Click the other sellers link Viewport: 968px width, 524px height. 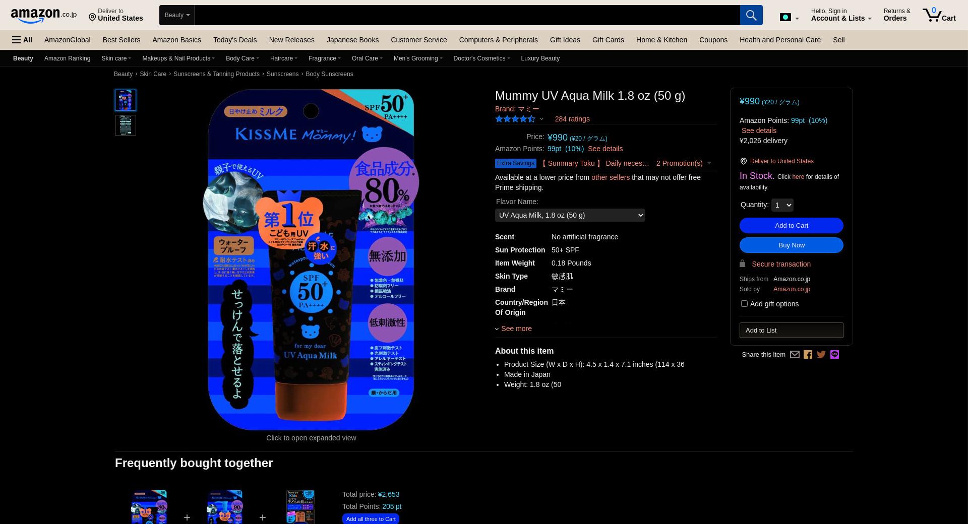(x=610, y=177)
